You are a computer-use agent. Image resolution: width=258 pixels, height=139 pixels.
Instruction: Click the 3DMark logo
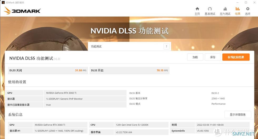pos(22,11)
